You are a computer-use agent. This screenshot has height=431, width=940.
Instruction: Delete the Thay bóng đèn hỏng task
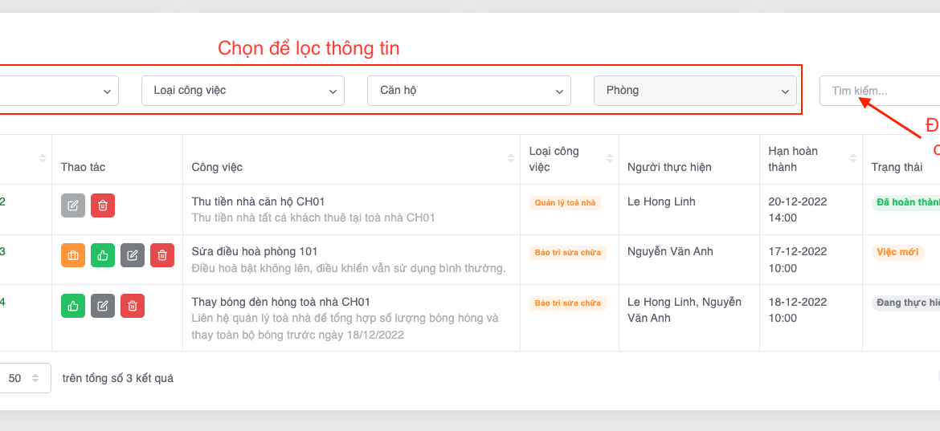(133, 306)
